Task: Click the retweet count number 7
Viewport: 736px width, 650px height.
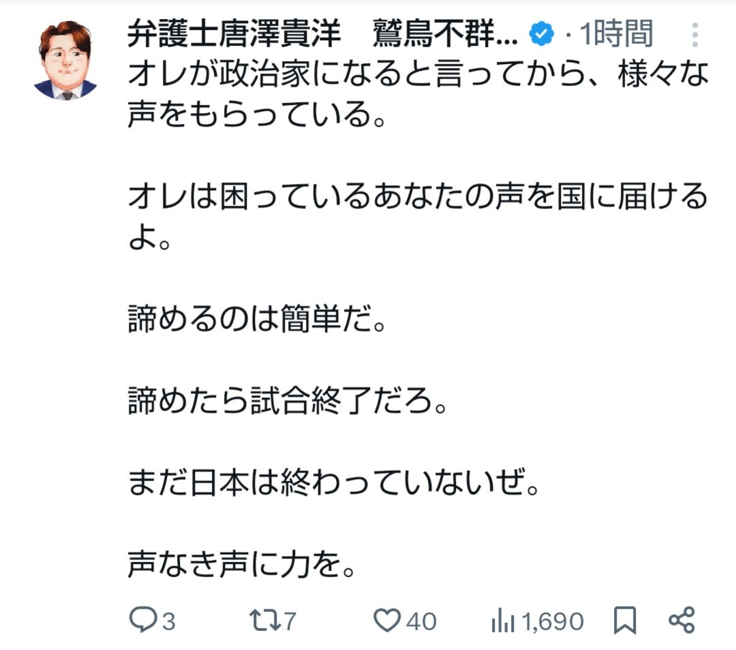Action: (290, 621)
